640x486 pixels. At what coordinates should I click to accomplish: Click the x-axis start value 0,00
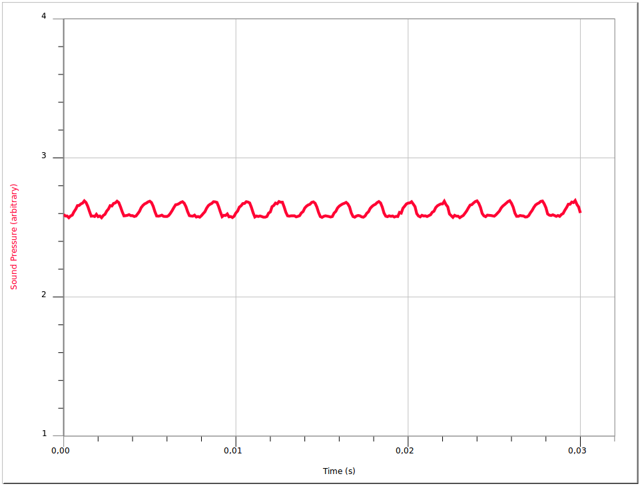pyautogui.click(x=60, y=451)
